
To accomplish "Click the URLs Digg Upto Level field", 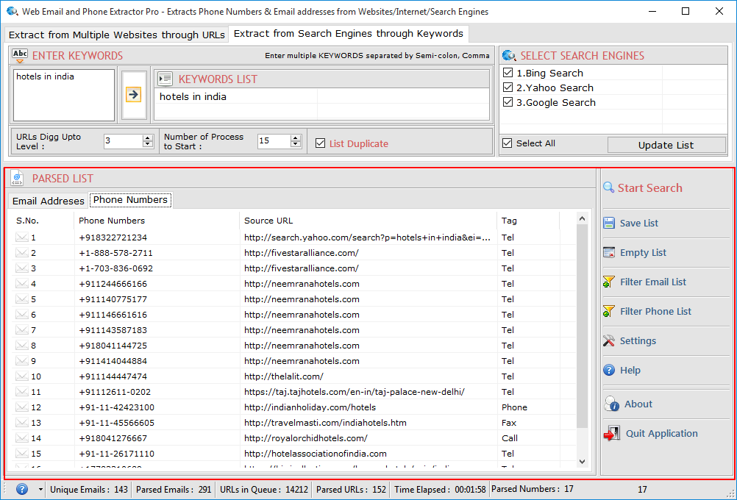I will coord(123,141).
